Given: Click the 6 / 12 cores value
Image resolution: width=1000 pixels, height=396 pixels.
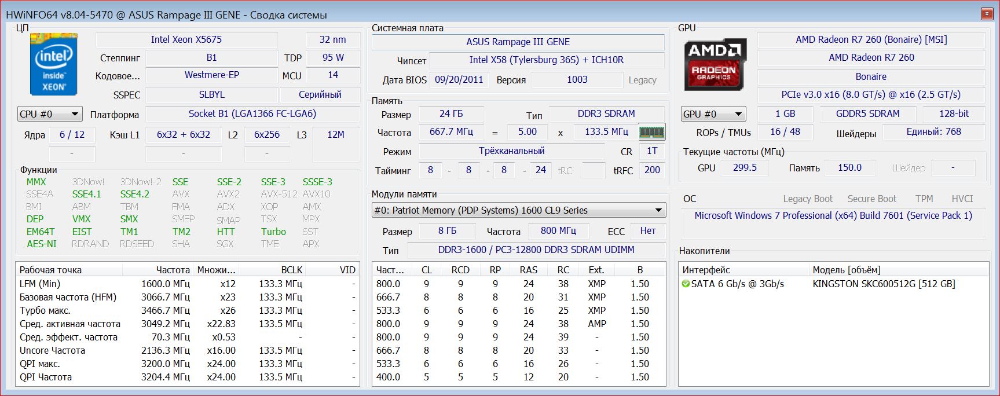Looking at the screenshot, I should [72, 134].
